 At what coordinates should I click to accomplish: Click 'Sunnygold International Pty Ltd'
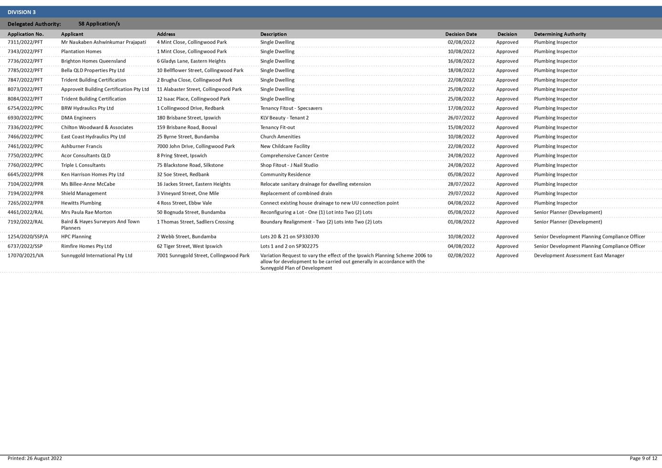pyautogui.click(x=96, y=255)
